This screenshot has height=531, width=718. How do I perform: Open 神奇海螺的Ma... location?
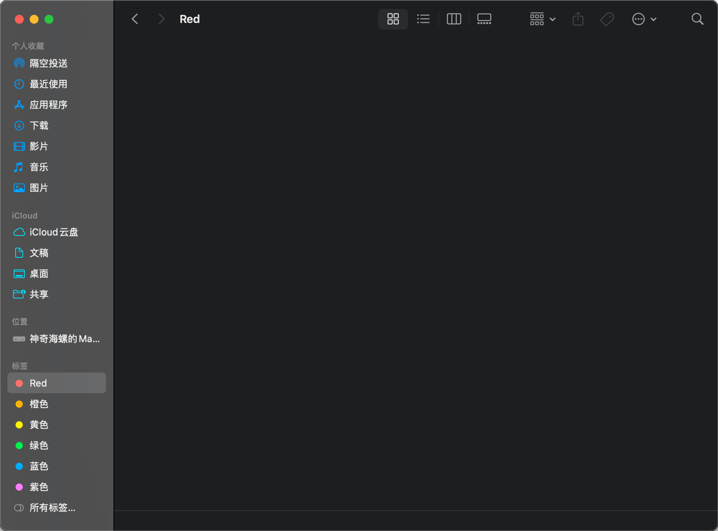point(64,339)
